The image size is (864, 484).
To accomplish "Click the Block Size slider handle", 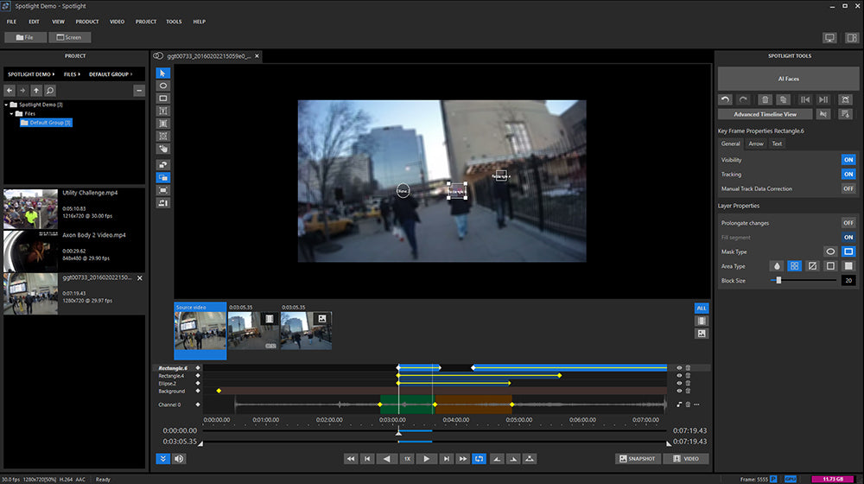I will 778,280.
